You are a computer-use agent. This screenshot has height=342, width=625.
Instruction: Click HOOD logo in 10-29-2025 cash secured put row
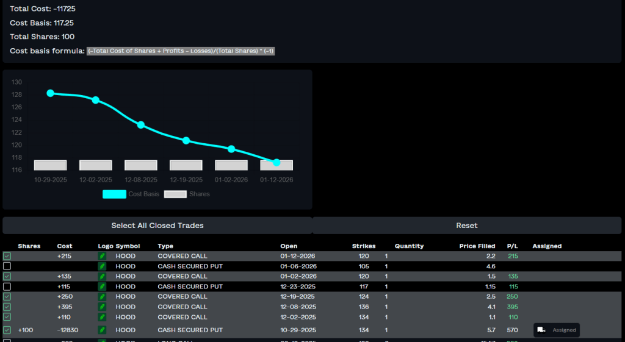103,330
